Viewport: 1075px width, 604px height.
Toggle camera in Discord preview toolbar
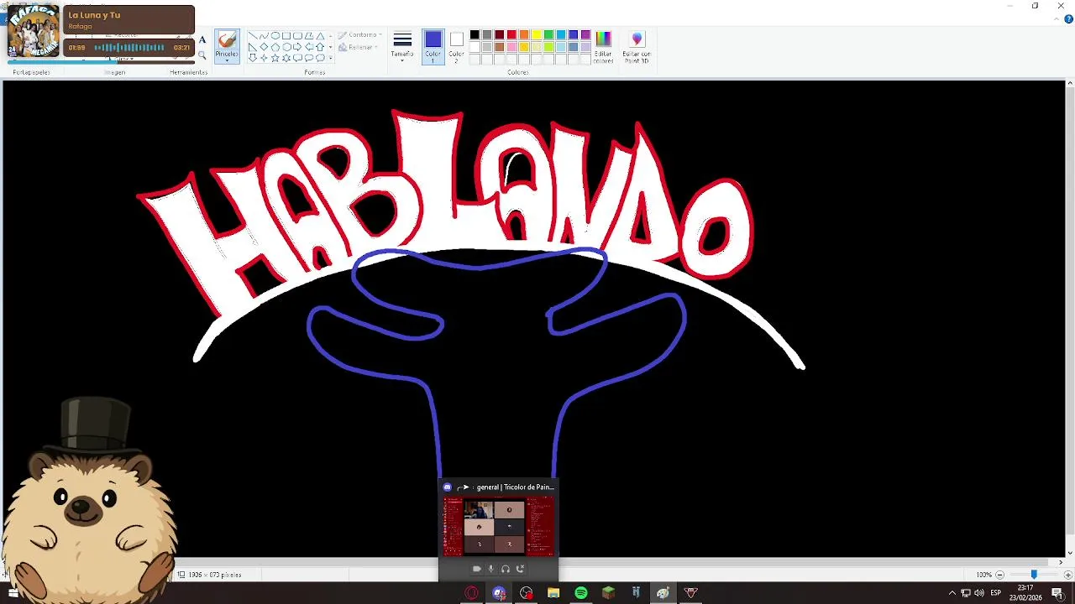(477, 569)
